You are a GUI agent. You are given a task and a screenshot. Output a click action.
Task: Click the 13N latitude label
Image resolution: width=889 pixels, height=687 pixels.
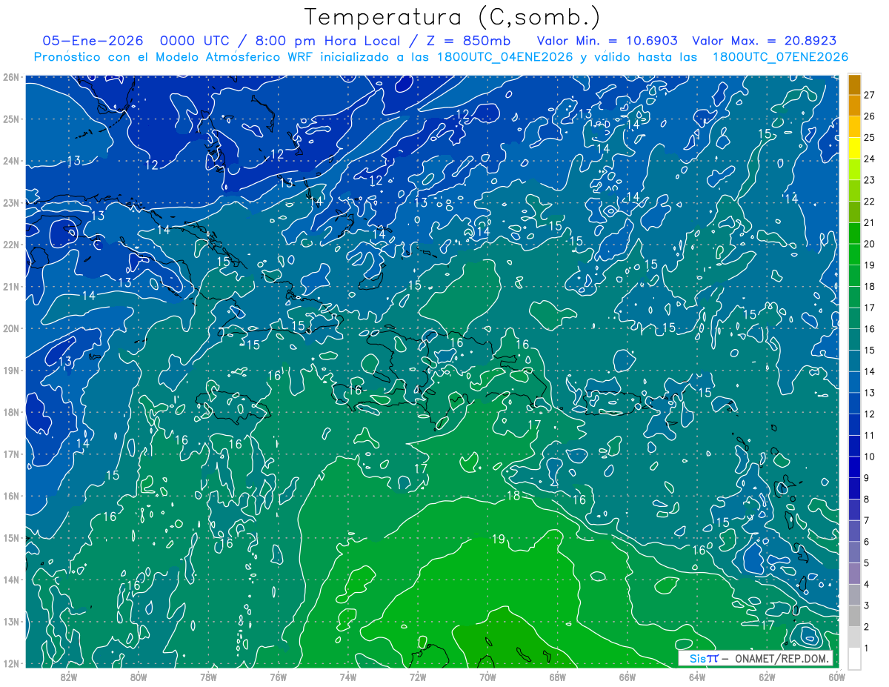tap(11, 622)
